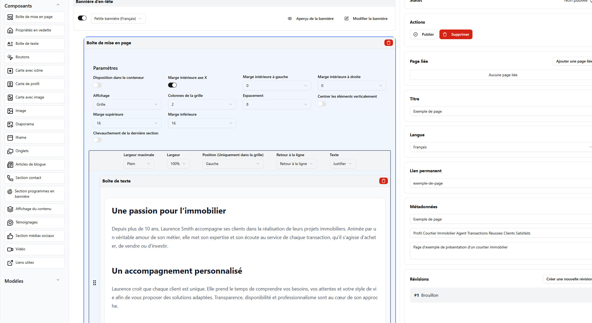Image resolution: width=592 pixels, height=323 pixels.
Task: Click Ajouter une page liée button
Action: pos(573,61)
